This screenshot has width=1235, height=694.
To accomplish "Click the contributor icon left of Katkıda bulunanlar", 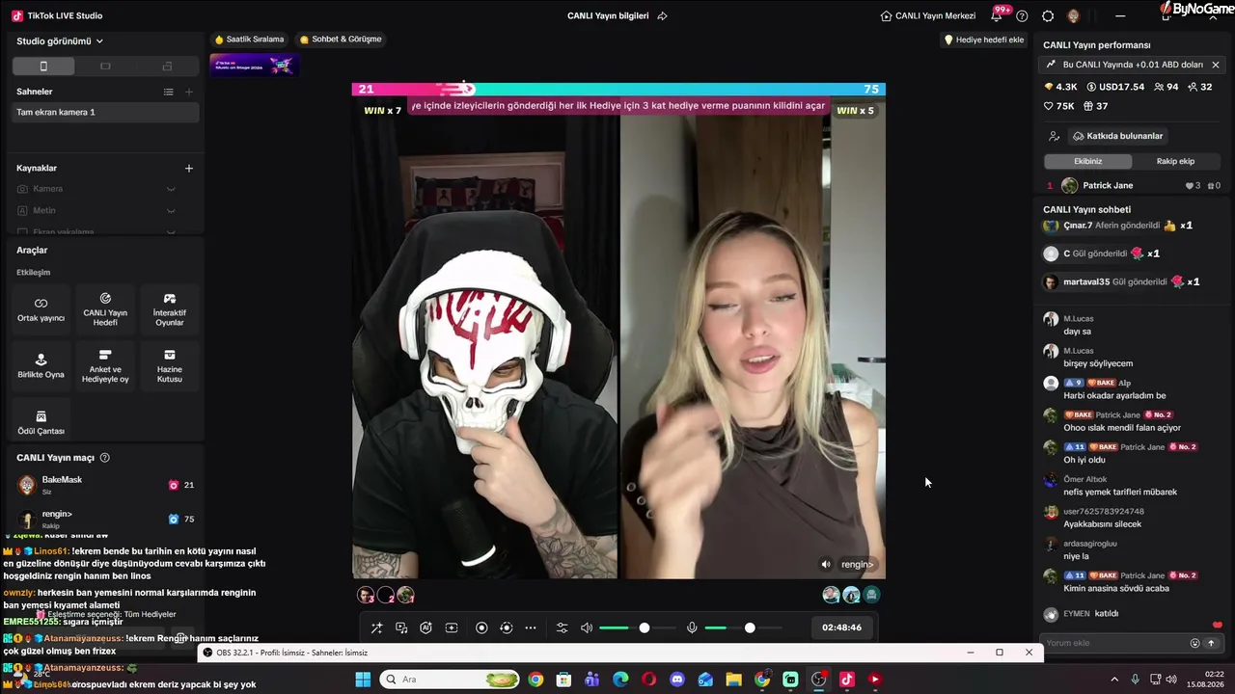I will (1054, 136).
